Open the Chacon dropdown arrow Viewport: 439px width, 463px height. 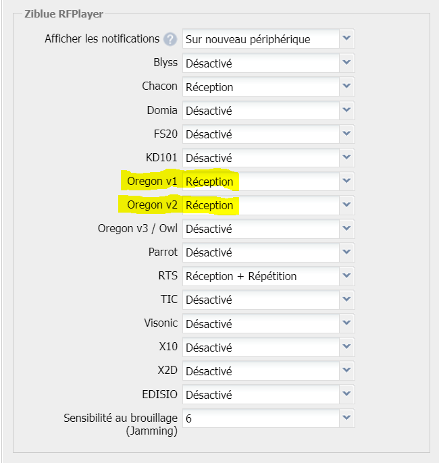coord(346,86)
